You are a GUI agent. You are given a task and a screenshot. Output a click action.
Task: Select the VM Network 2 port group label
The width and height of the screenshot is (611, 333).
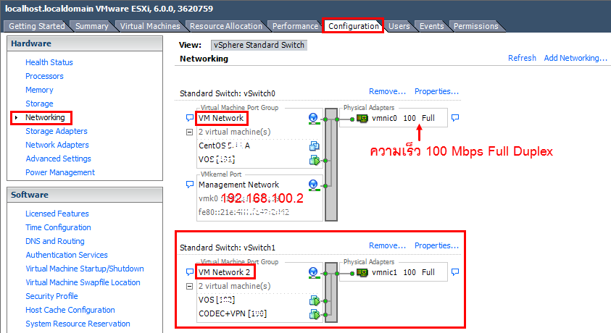click(x=225, y=272)
